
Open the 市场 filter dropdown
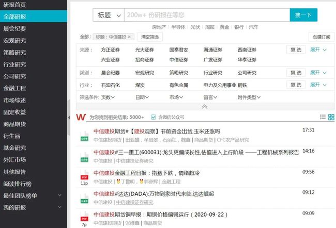coord(176,97)
